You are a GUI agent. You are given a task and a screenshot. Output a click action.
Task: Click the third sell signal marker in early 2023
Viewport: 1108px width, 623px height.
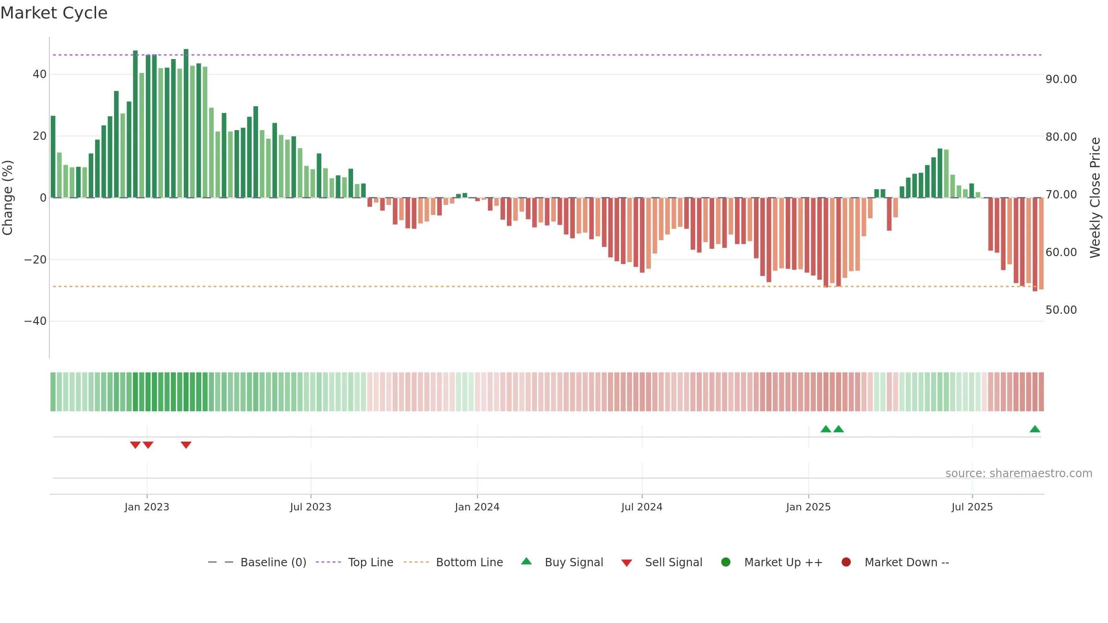[x=186, y=445]
